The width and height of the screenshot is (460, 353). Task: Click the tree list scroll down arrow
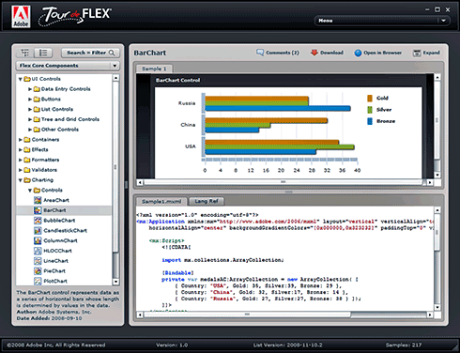pos(115,282)
